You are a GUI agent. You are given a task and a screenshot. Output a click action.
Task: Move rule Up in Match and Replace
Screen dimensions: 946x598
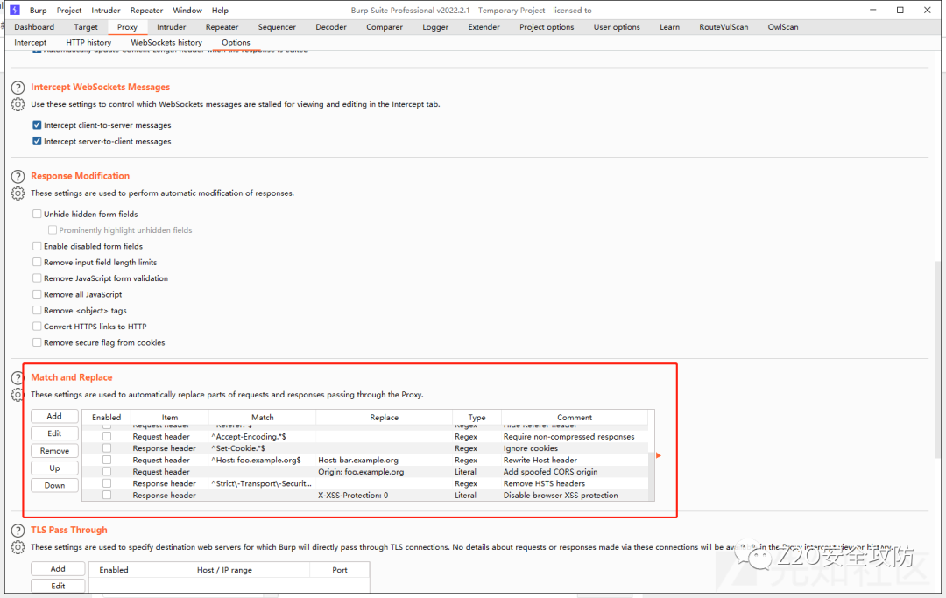tap(54, 468)
